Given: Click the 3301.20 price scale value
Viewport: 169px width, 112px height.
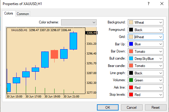Looking at the screenshot, I should 92,44.
